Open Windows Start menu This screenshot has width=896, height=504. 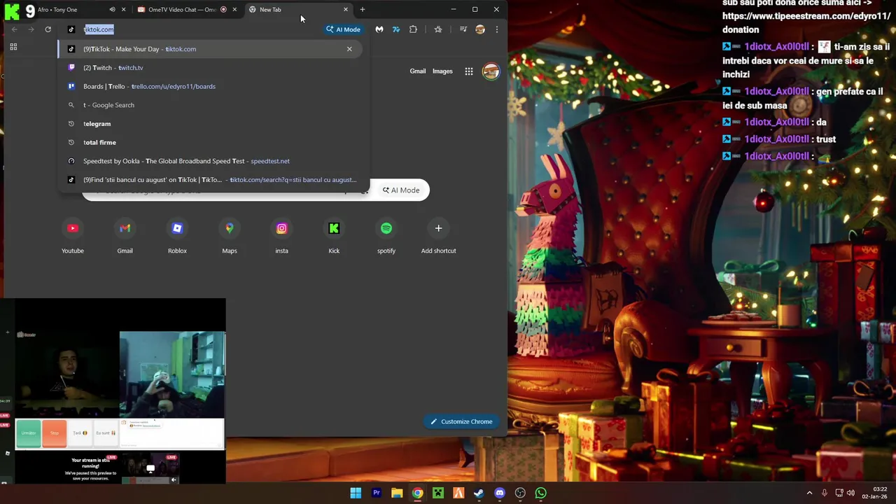(356, 493)
